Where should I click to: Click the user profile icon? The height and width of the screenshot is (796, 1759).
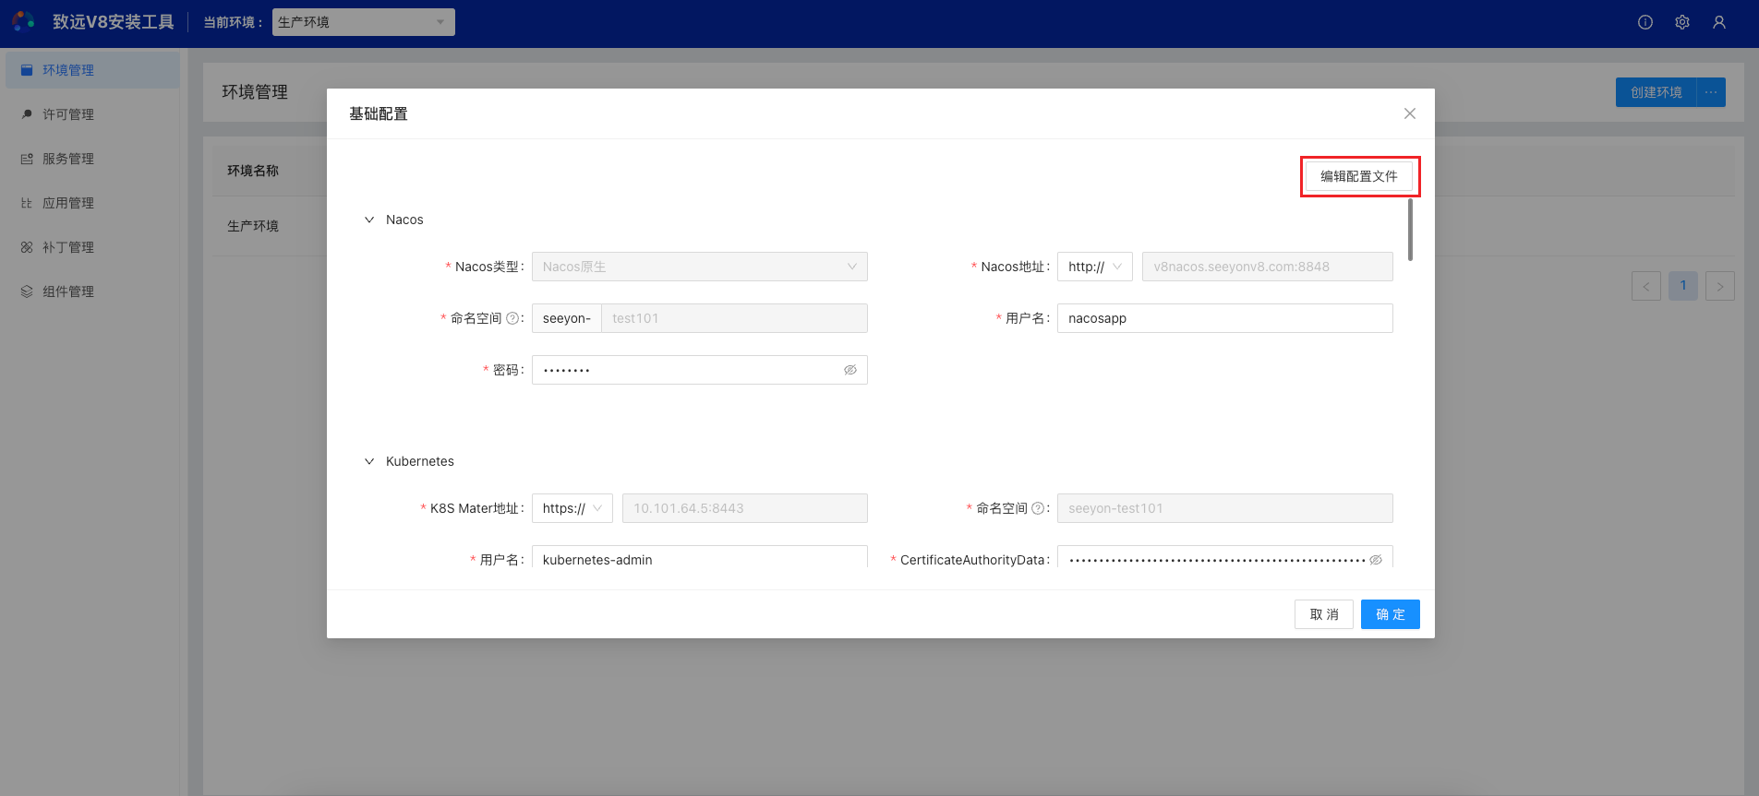1719,22
